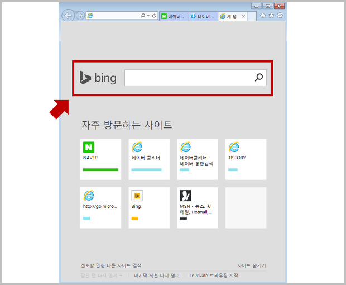Click the browser Forward arrow button
346x285 pixels.
pos(80,16)
